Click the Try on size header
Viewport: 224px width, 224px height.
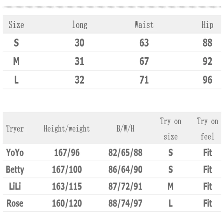[171, 129]
